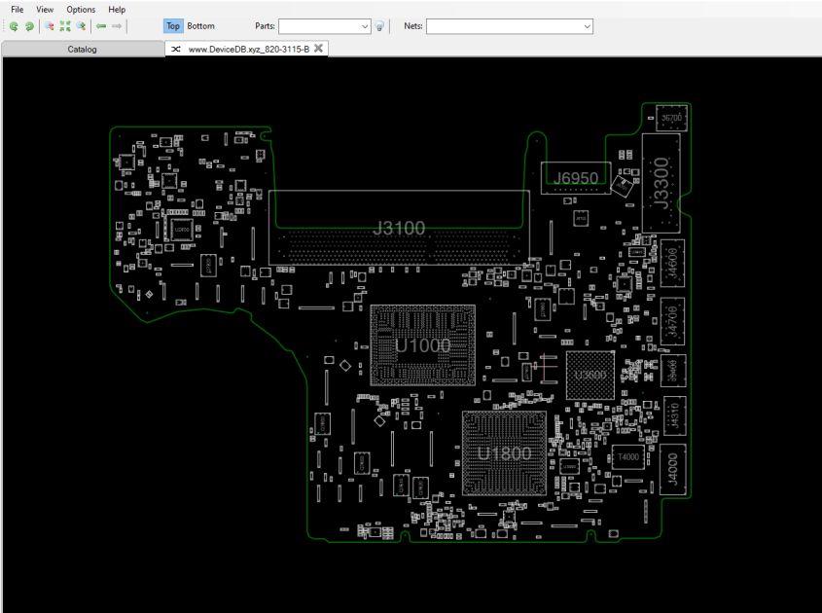Go back with green left arrow
The width and height of the screenshot is (822, 613).
coord(101,26)
